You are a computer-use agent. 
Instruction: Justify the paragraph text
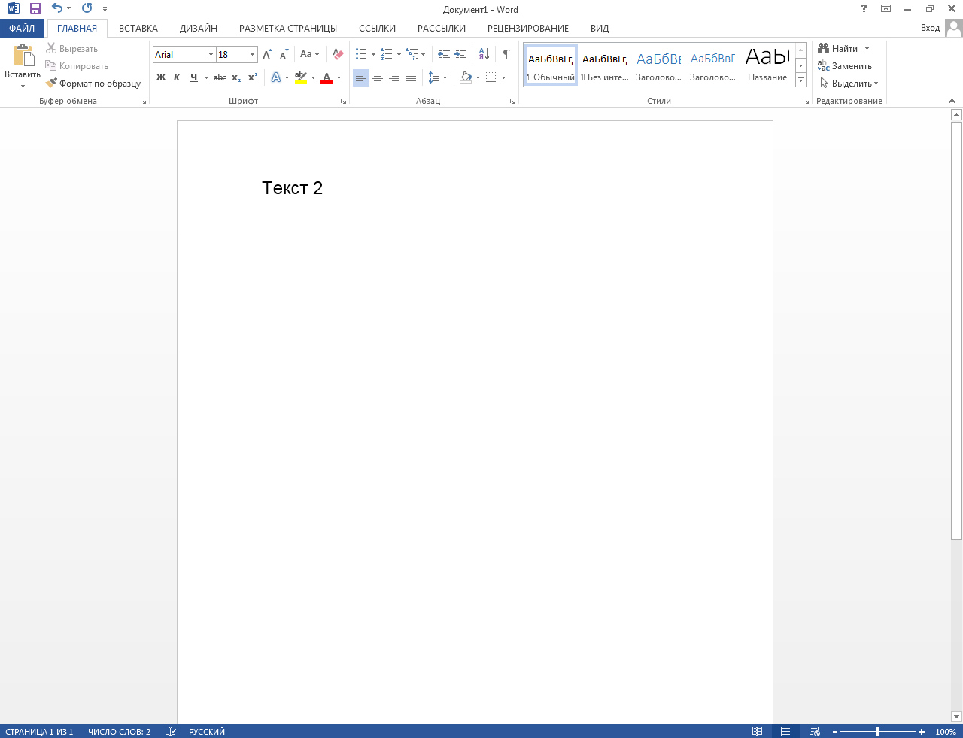tap(411, 77)
